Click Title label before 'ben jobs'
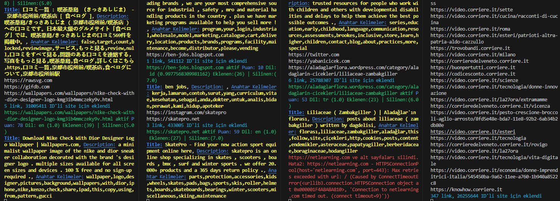Screen dimensions: 560x201 (x=155, y=87)
